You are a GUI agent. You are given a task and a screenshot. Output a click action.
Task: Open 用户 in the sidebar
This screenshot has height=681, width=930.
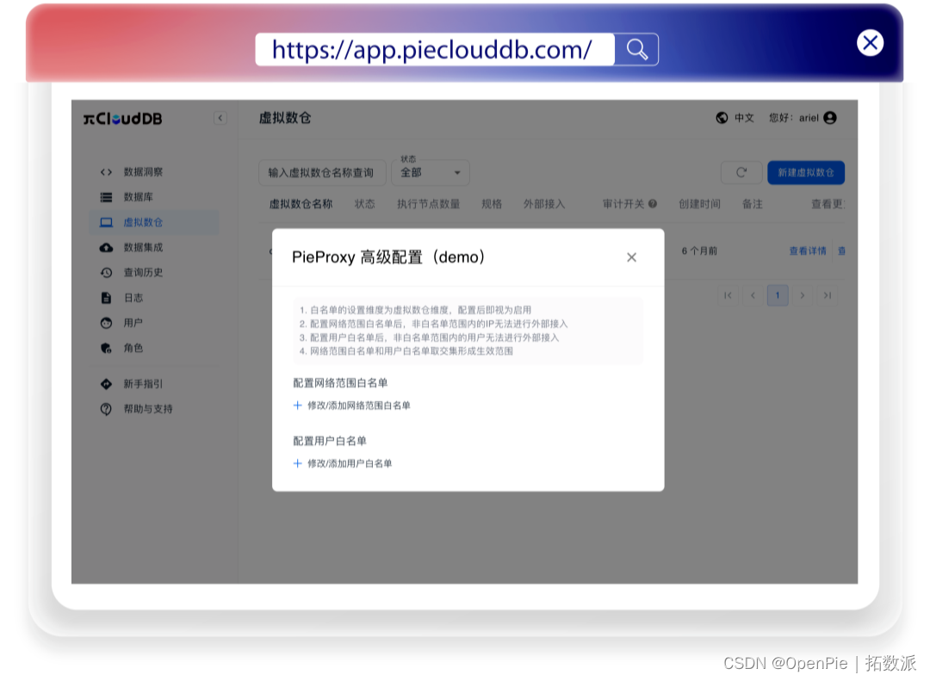tap(154, 323)
